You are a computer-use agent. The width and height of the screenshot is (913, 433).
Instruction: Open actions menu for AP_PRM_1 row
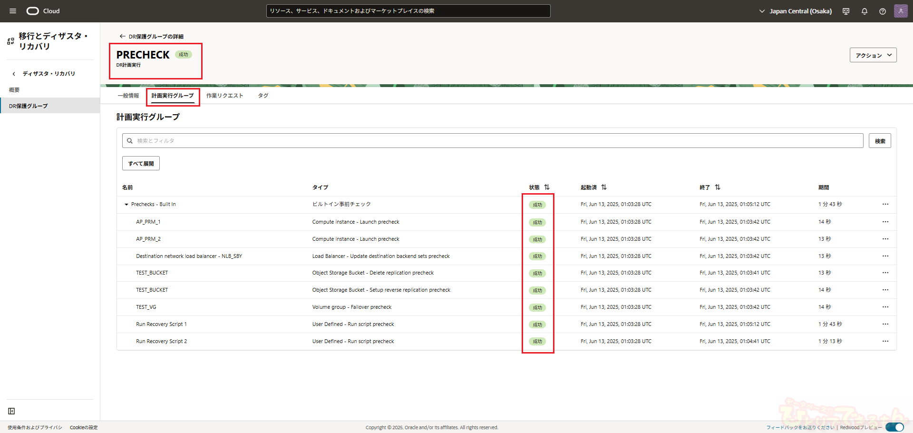pyautogui.click(x=885, y=222)
